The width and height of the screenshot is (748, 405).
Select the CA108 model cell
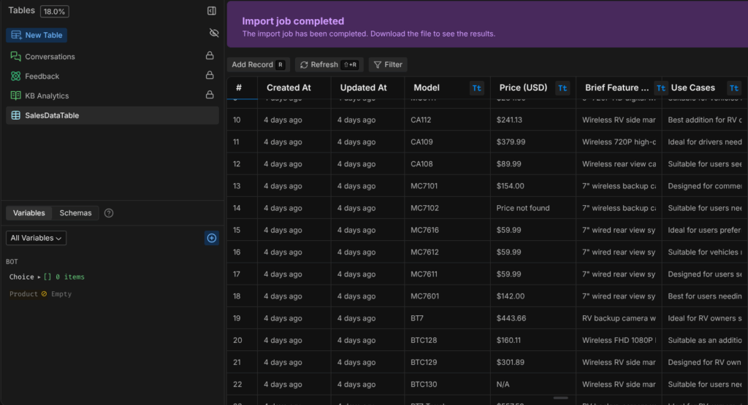pyautogui.click(x=448, y=163)
